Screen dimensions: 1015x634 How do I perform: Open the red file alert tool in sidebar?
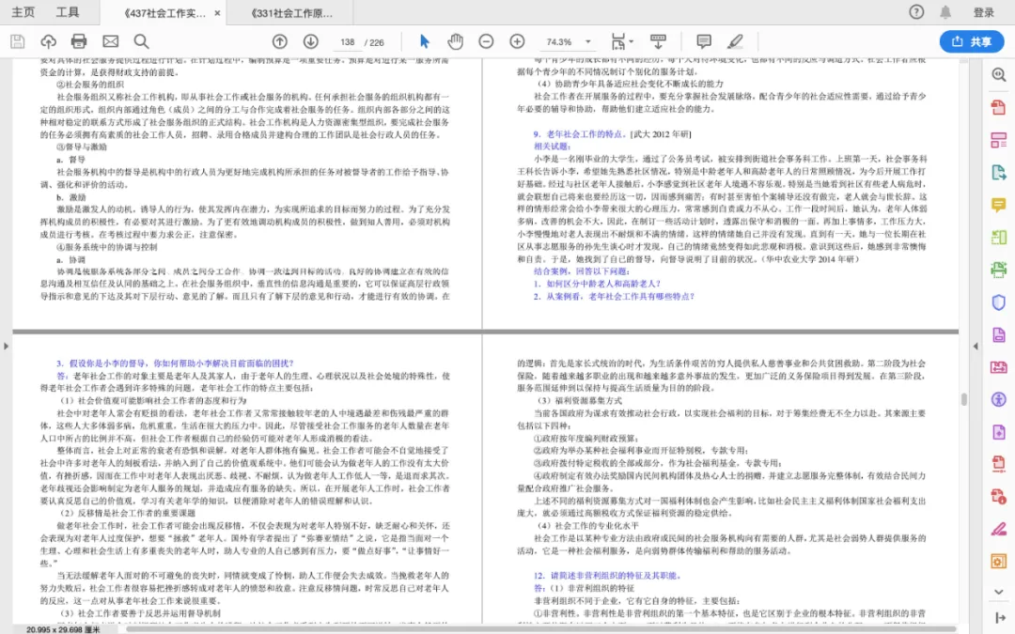click(999, 497)
